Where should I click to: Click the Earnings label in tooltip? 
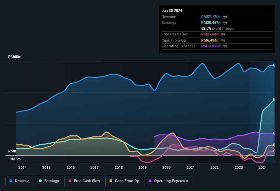[169, 23]
